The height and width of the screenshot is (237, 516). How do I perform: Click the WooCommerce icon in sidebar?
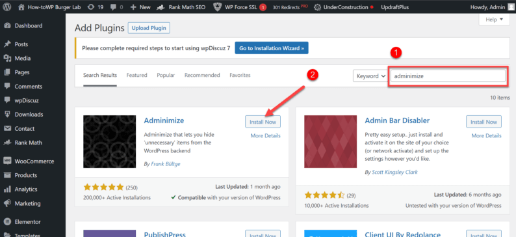click(7, 161)
